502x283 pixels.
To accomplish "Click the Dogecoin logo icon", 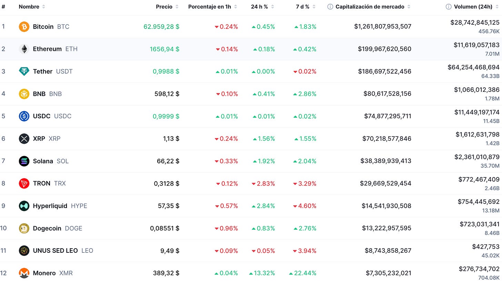I will click(x=24, y=228).
